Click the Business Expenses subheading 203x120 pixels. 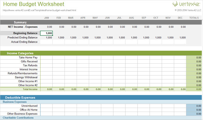(x=15, y=102)
